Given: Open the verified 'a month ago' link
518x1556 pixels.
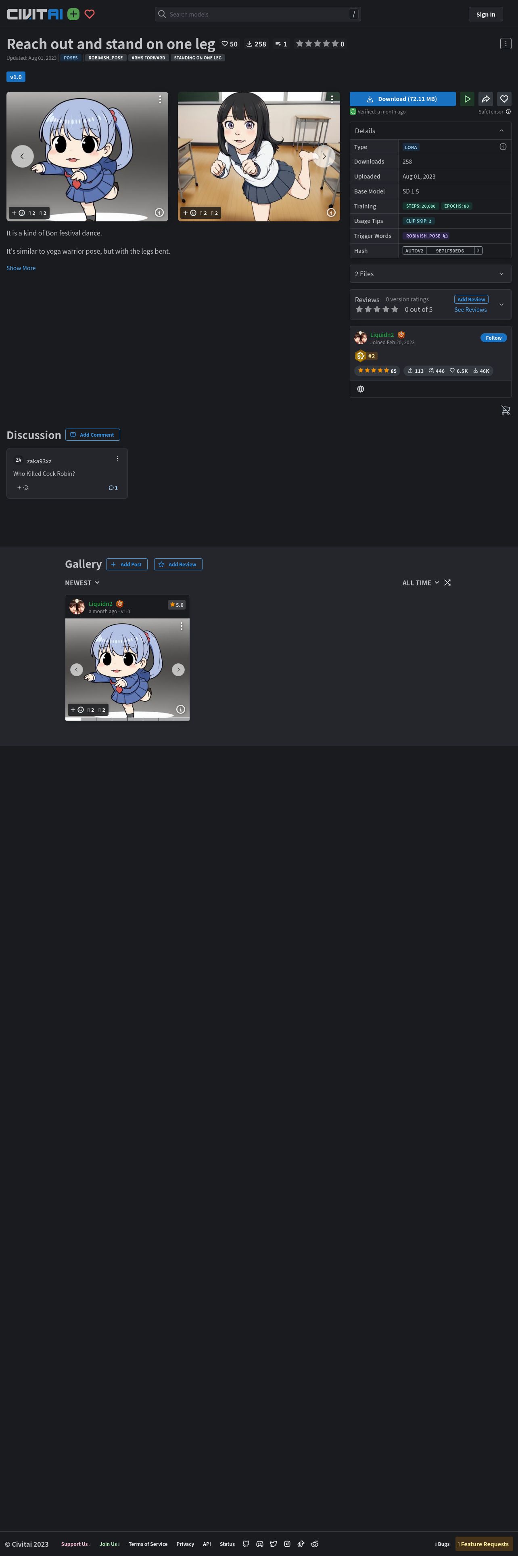Looking at the screenshot, I should 391,112.
